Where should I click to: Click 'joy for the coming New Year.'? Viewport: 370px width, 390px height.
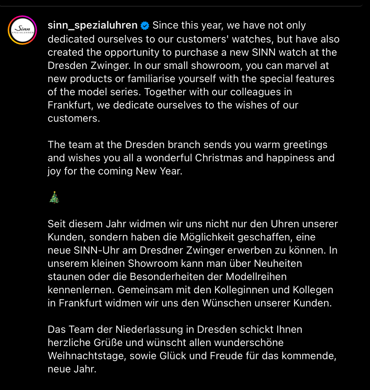(x=115, y=171)
